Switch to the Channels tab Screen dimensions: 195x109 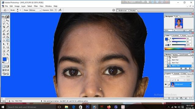176,74
